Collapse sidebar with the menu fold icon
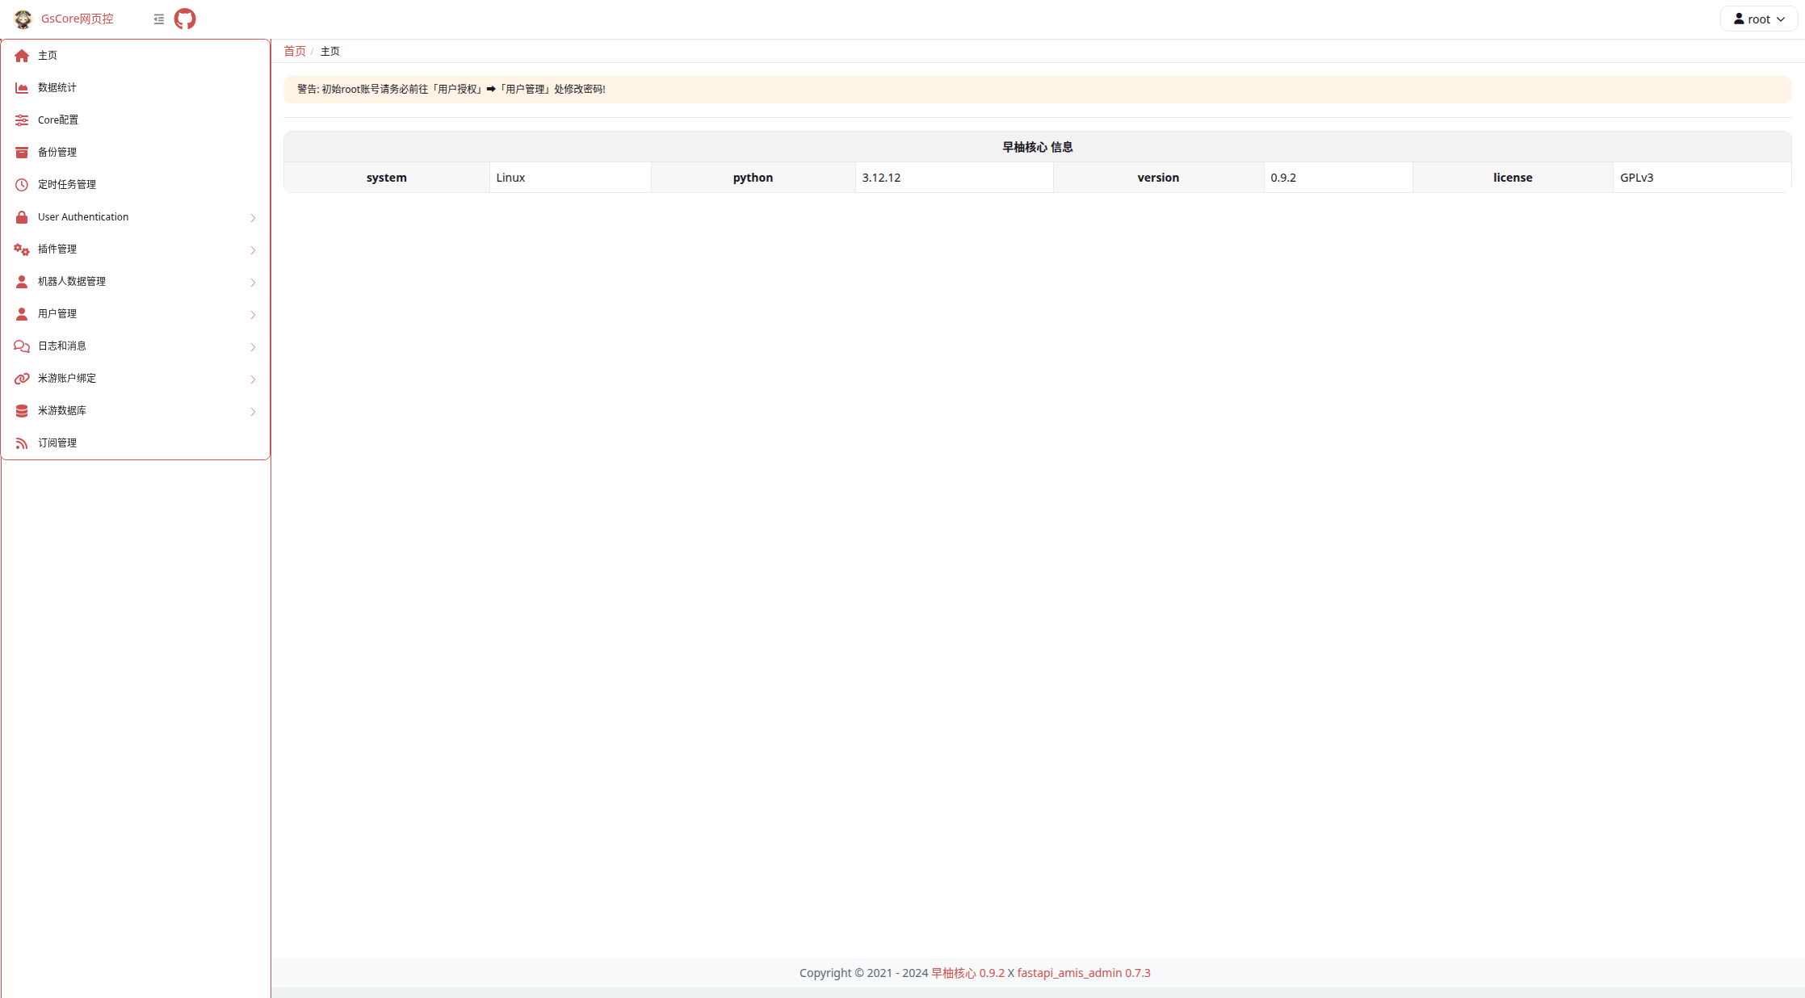The height and width of the screenshot is (998, 1805). click(x=158, y=19)
